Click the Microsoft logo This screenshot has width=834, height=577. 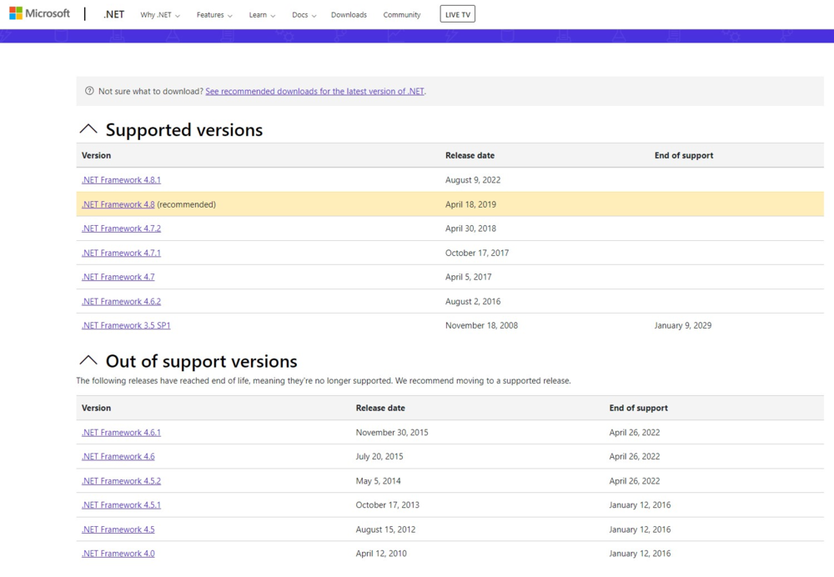pyautogui.click(x=39, y=14)
